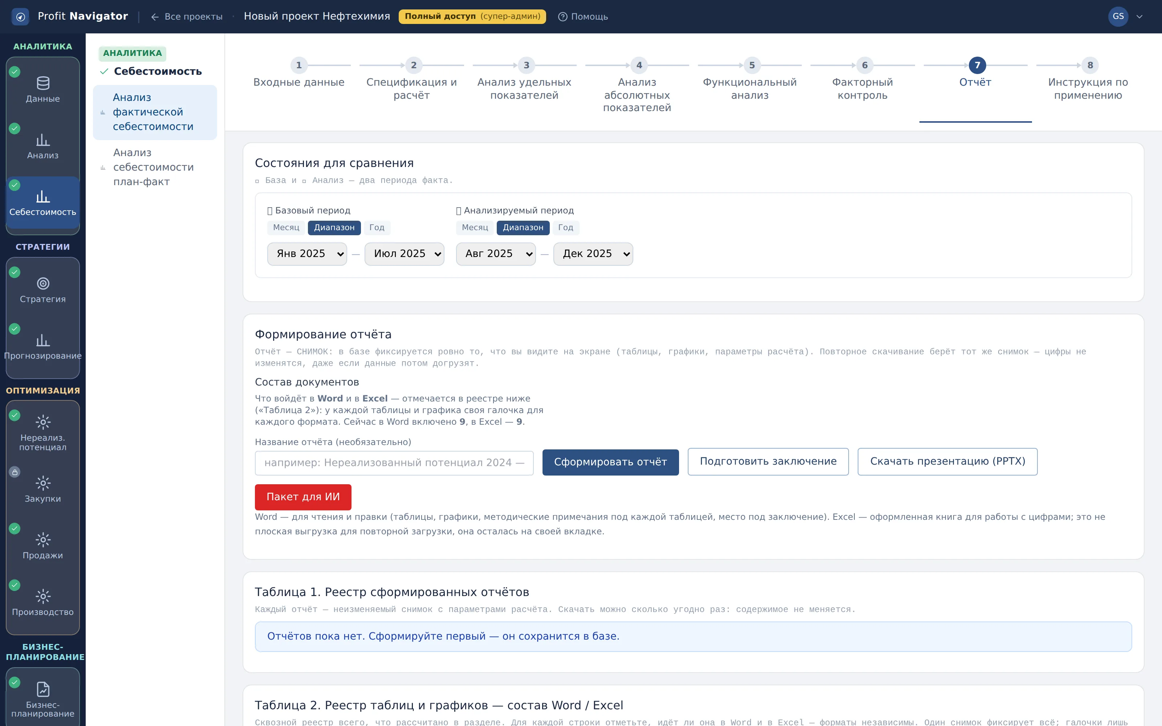Expand user menu chevron beside GS

click(x=1139, y=17)
